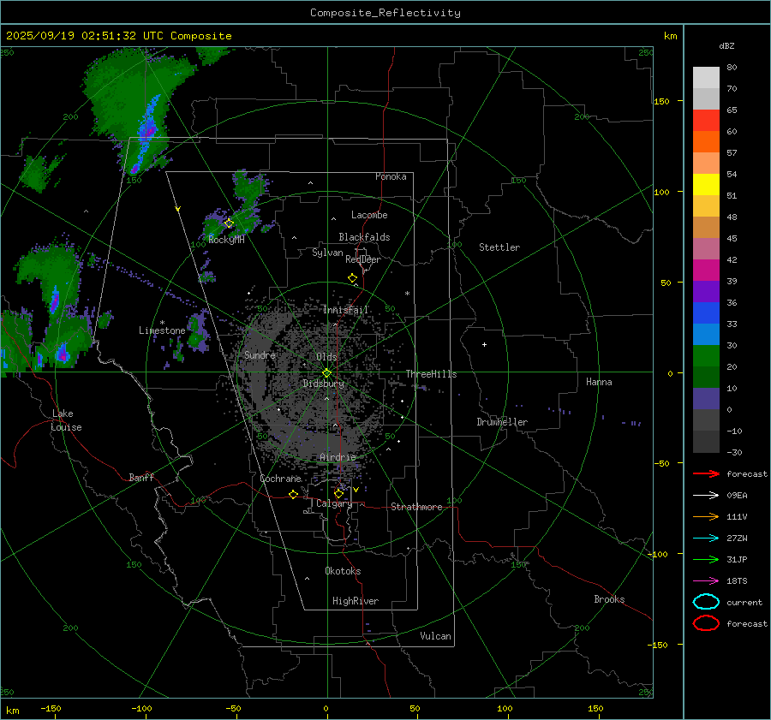Click the red 65 dBZ color swatch
The image size is (771, 720).
coord(706,121)
